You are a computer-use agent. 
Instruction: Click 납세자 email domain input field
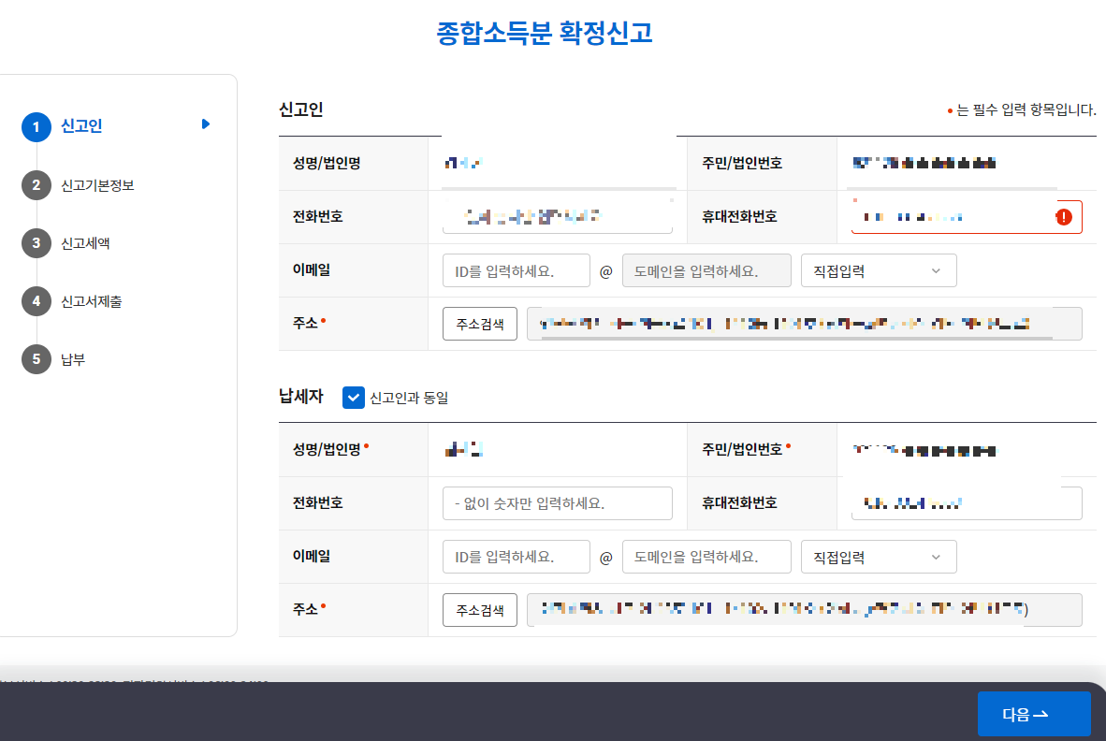[x=706, y=557]
